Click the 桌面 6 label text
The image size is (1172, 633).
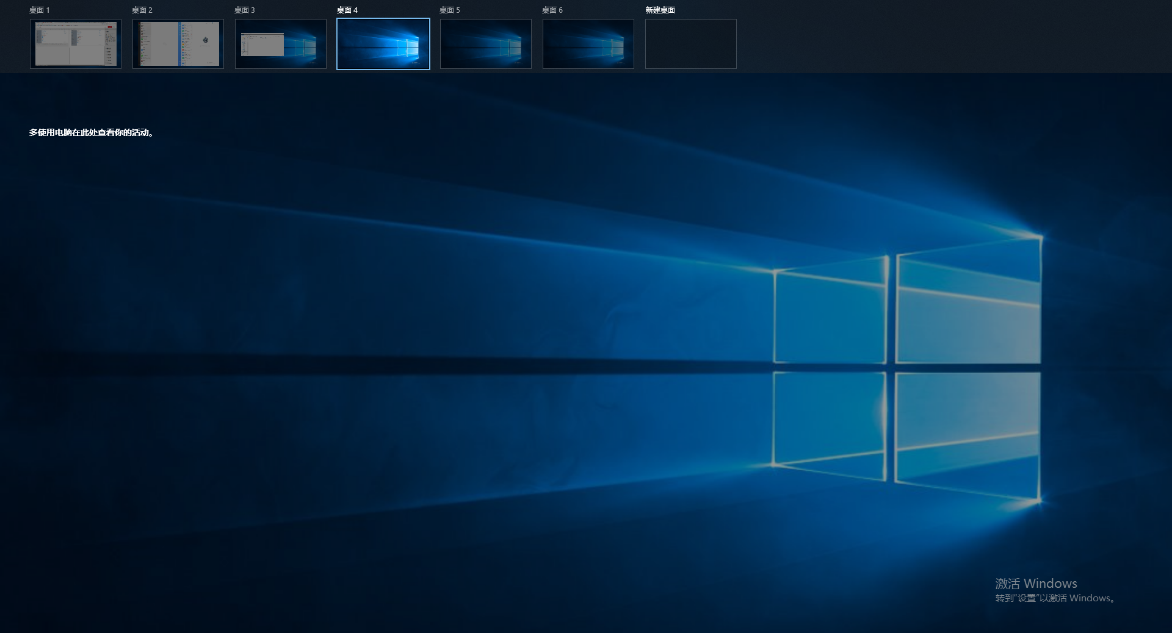(552, 10)
